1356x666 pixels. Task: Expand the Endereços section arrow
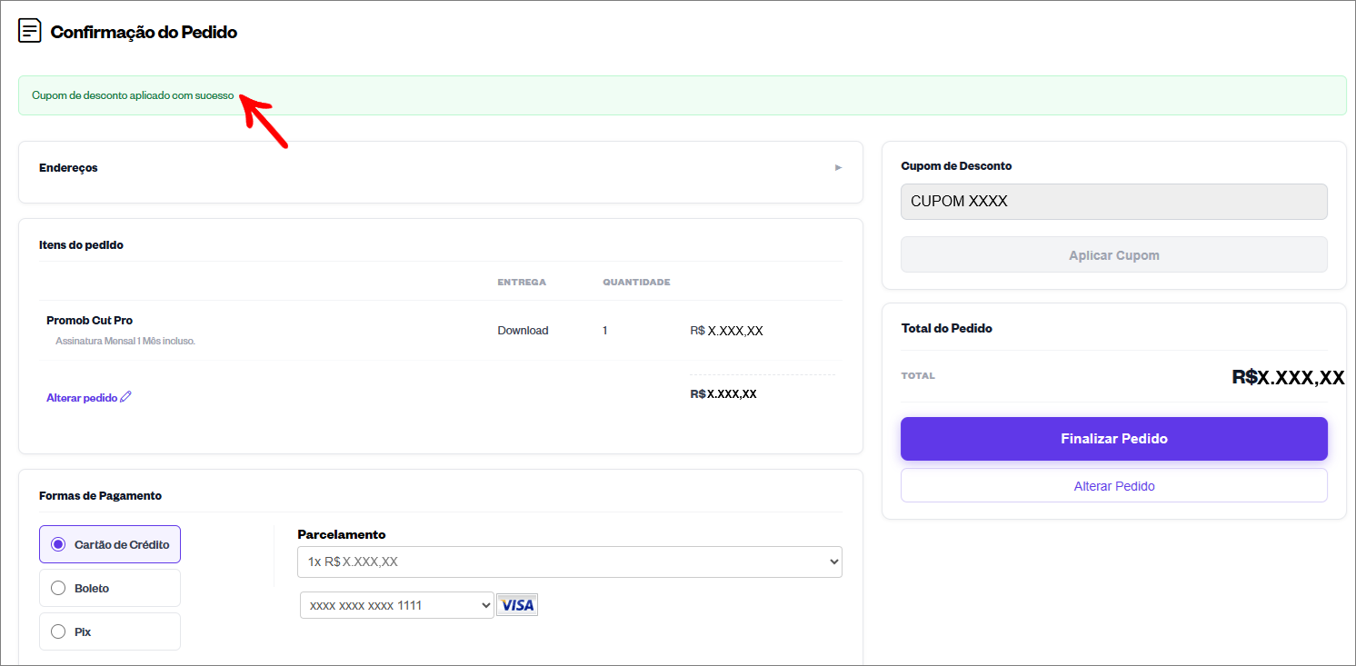(x=839, y=167)
